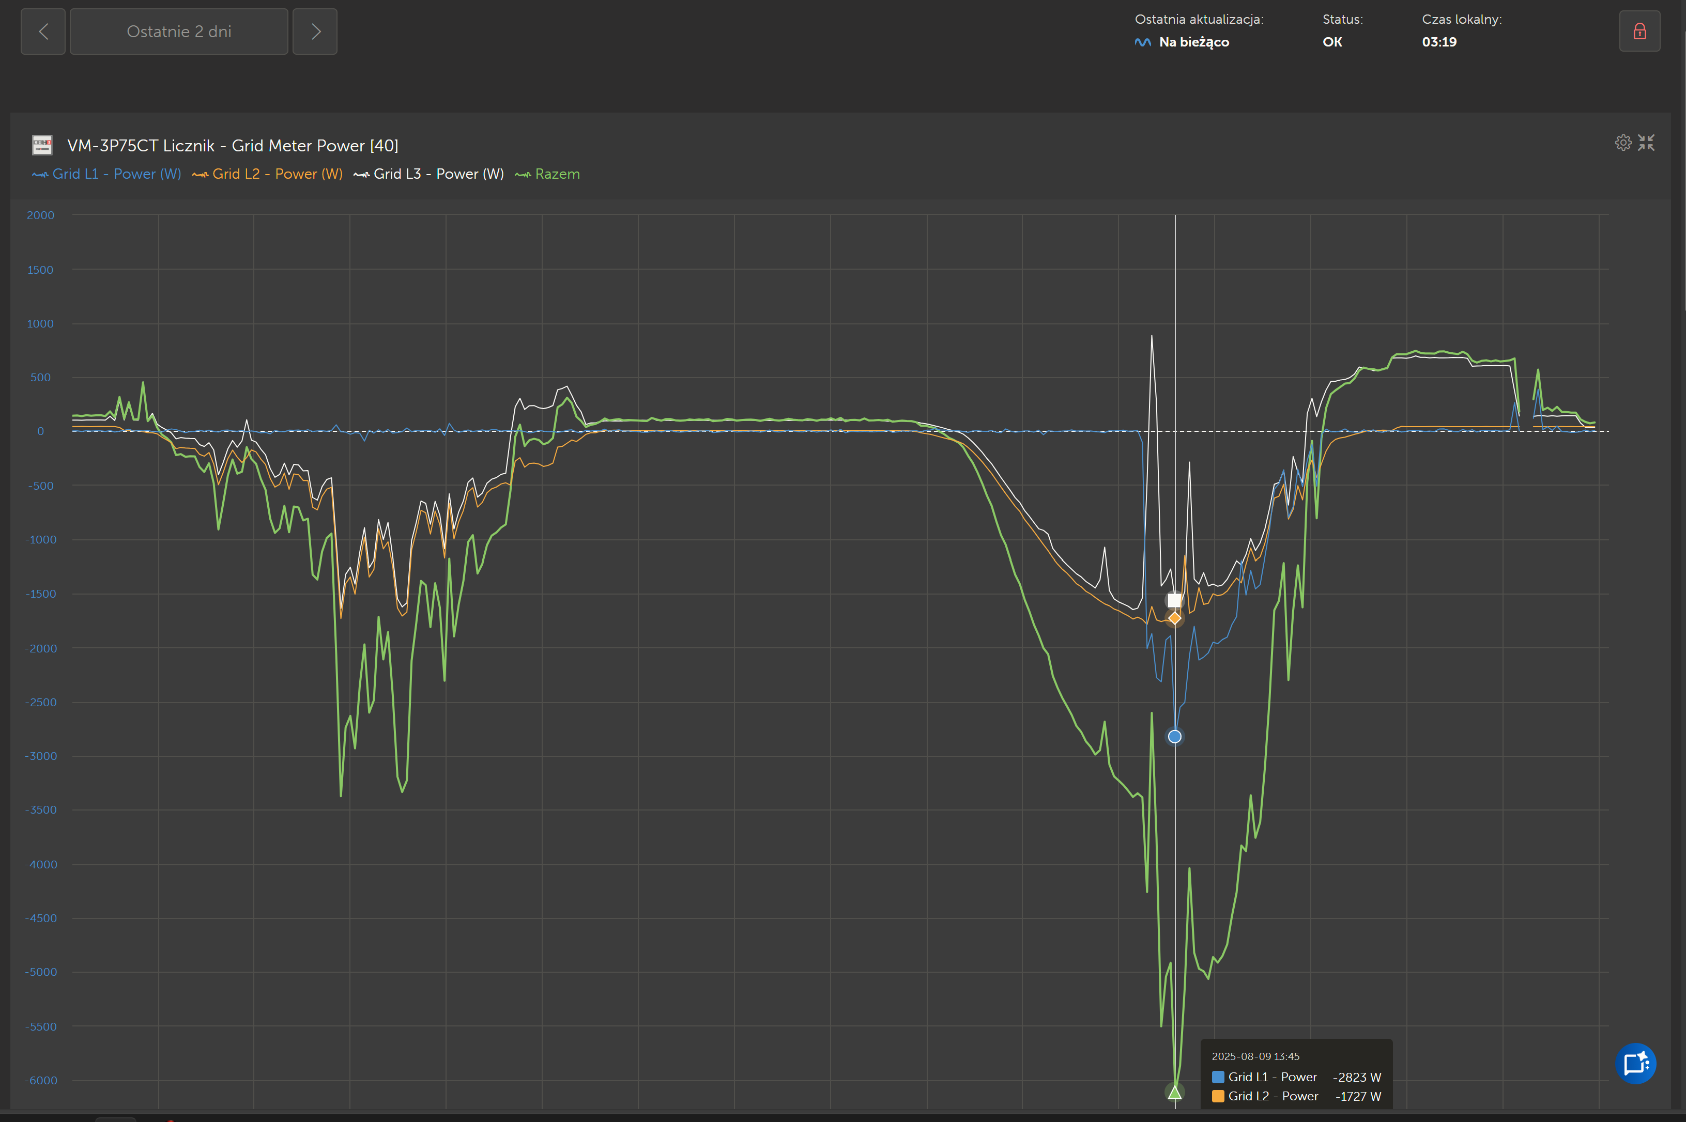Toggle Grid L2 - Power (W) series
The height and width of the screenshot is (1122, 1686).
pos(268,174)
